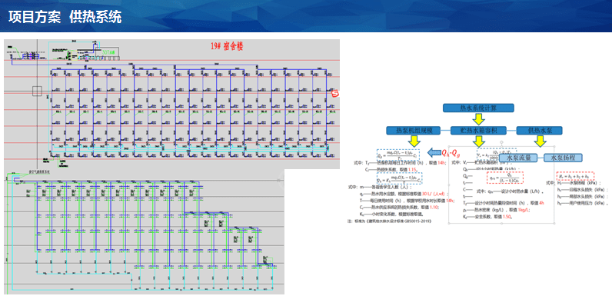Click the red Sogou S logo icon
Image resolution: width=612 pixels, height=296 pixels.
click(335, 94)
